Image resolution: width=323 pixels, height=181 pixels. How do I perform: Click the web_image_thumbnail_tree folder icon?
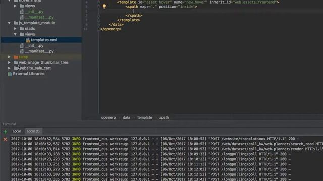(x=16, y=62)
